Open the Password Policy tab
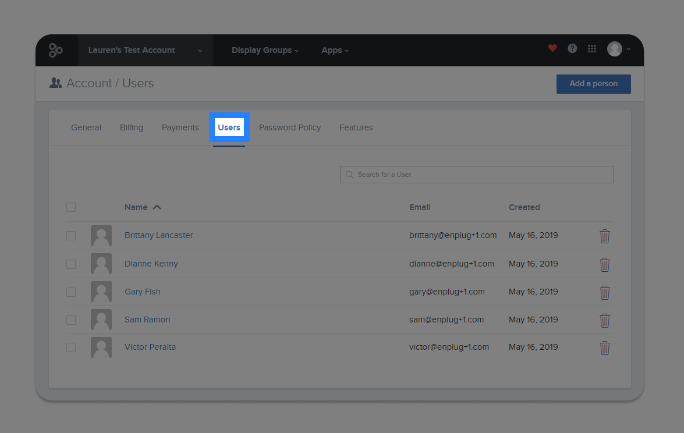The width and height of the screenshot is (684, 433). click(290, 127)
